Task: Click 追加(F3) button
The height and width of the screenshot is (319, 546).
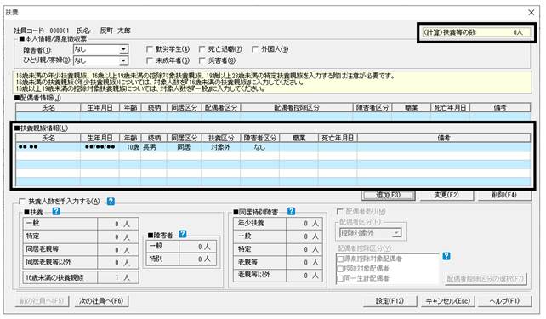Action: (x=389, y=195)
